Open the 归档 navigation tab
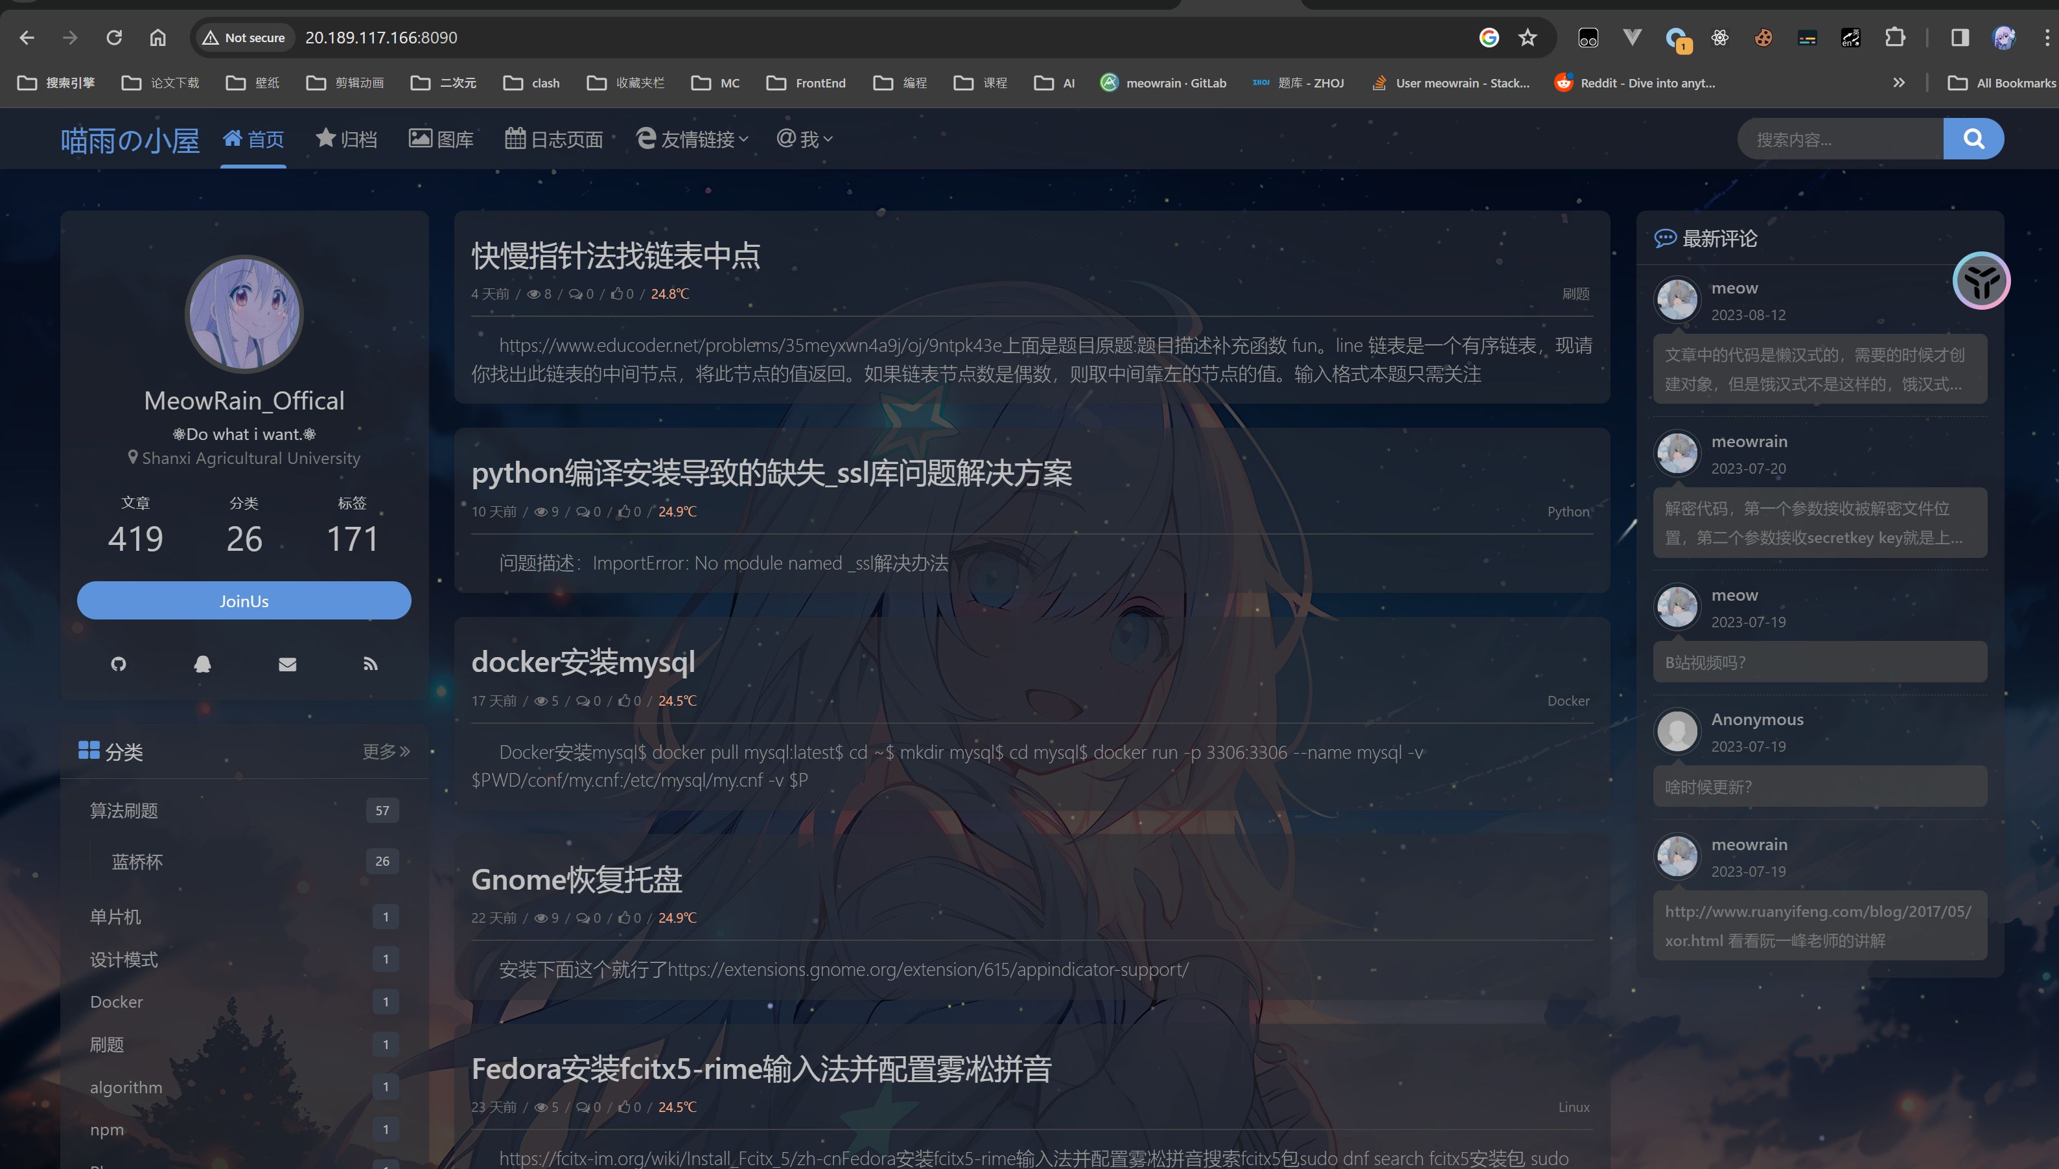The image size is (2059, 1169). pos(347,140)
